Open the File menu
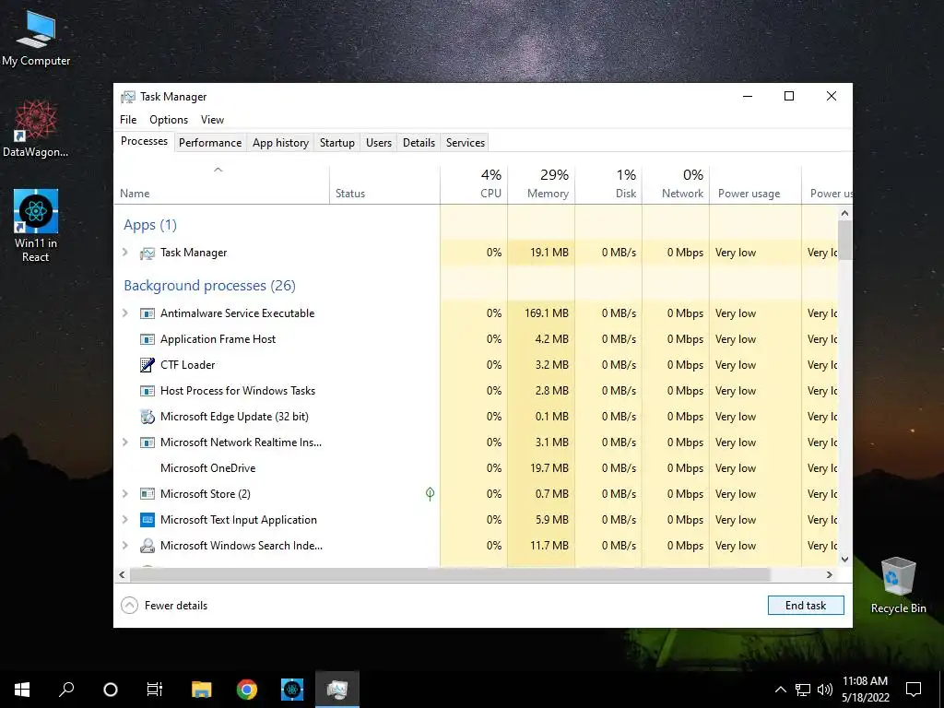This screenshot has width=944, height=708. (x=128, y=120)
